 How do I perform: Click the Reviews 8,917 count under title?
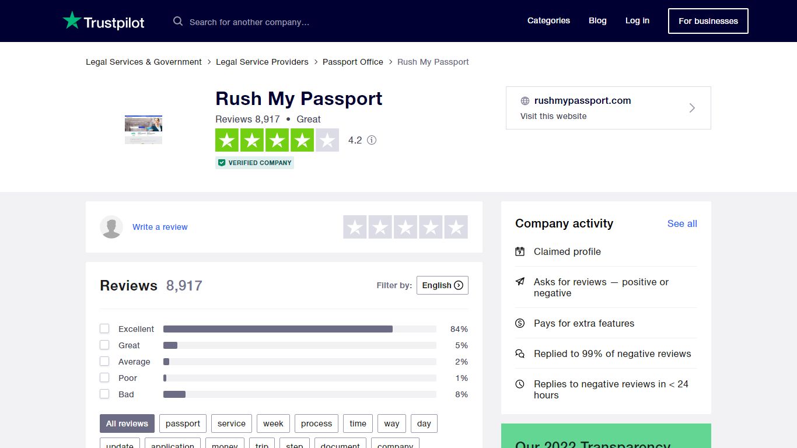click(x=247, y=119)
